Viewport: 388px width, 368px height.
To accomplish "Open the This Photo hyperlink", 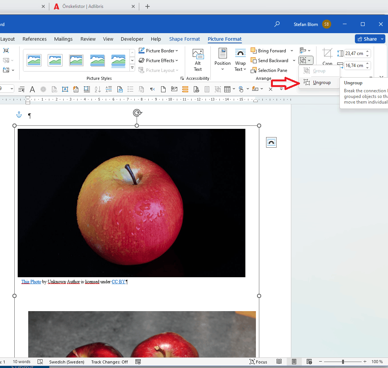I will [31, 282].
